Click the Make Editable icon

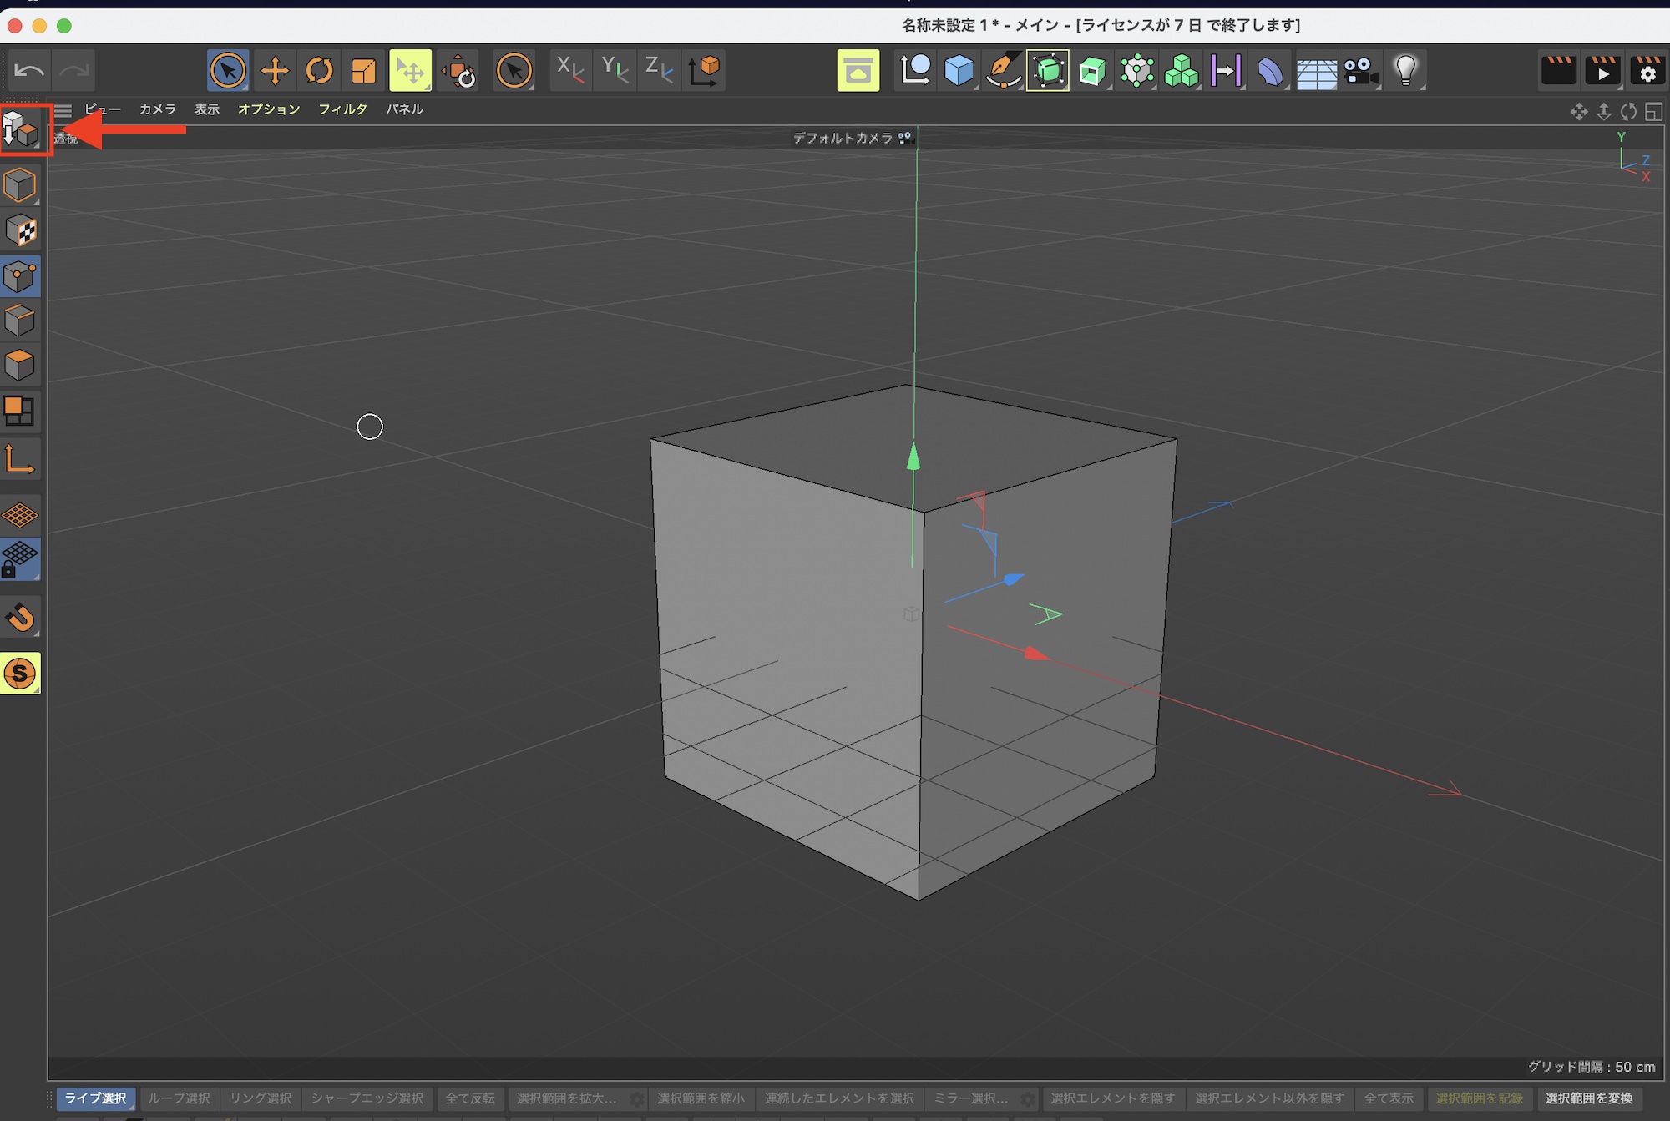[x=20, y=130]
